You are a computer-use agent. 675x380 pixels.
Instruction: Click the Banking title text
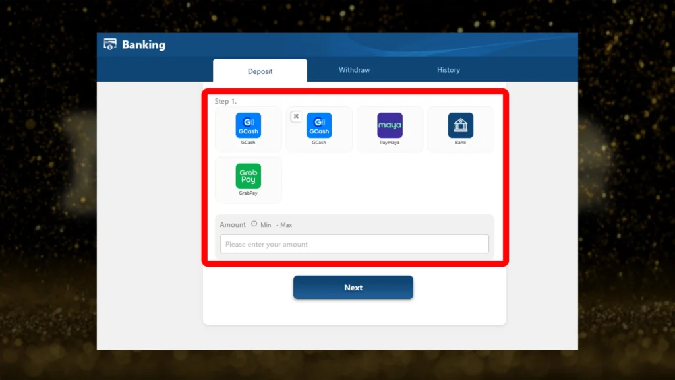click(144, 44)
